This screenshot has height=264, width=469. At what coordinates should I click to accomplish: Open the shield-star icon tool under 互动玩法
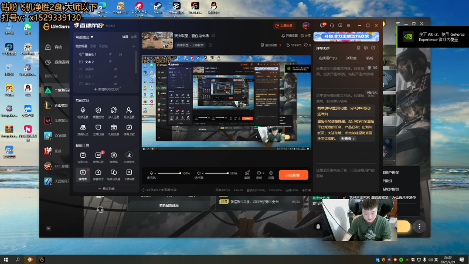98,110
